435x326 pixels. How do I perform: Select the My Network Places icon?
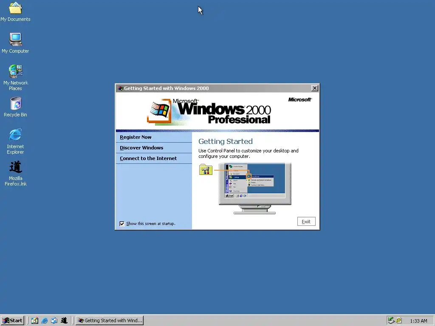tap(16, 77)
